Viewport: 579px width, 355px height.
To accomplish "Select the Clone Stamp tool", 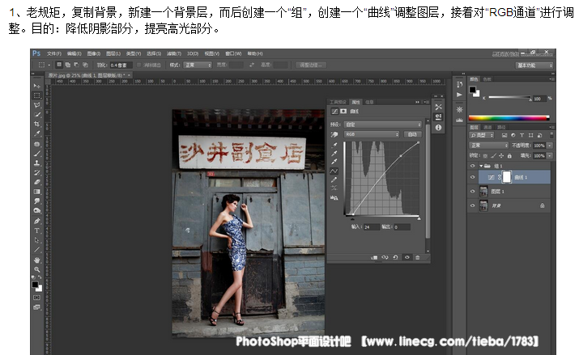I will click(37, 163).
